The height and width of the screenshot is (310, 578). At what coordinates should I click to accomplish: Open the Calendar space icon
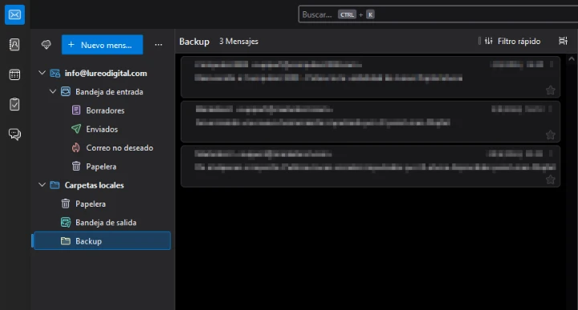[x=14, y=74]
